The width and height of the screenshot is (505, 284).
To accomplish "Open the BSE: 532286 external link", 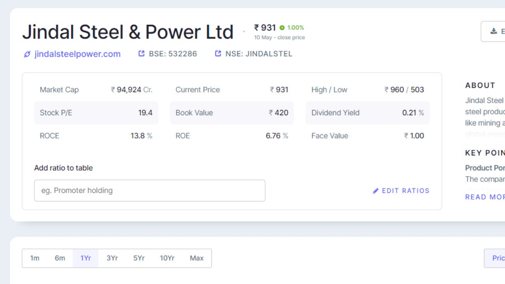I will coord(173,54).
